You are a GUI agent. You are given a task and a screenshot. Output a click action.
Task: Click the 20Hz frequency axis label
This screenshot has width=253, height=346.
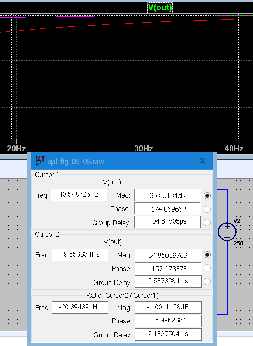(x=16, y=148)
